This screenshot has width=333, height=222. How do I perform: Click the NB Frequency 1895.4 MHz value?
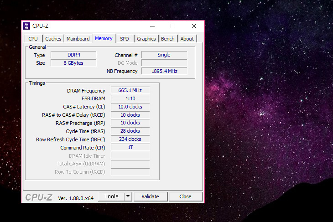[164, 71]
